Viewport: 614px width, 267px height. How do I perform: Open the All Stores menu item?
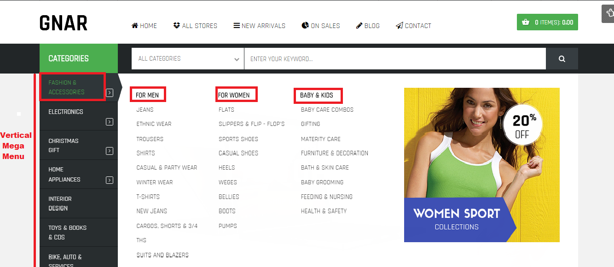[195, 26]
